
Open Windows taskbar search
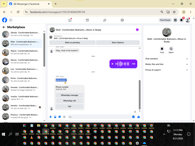tap(10, 134)
